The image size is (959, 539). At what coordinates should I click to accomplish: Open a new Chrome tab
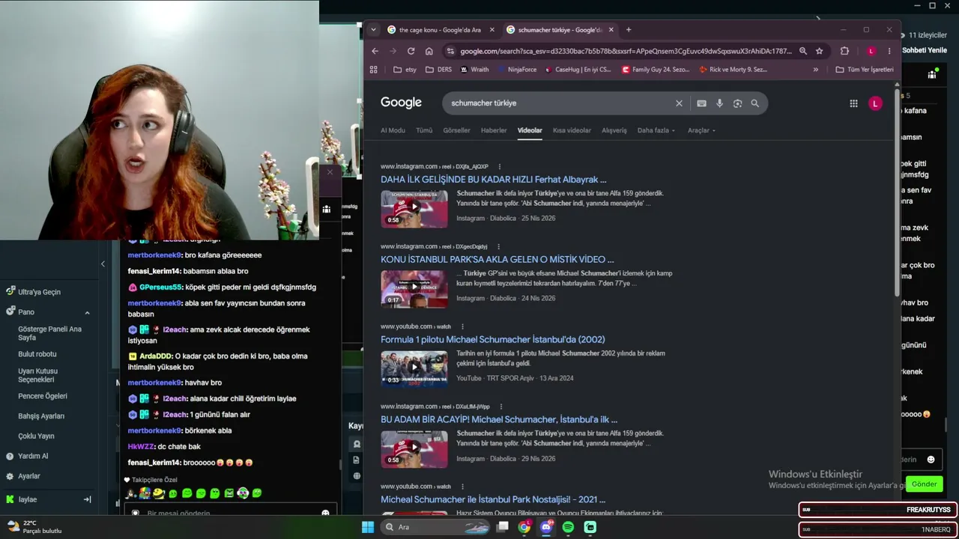tap(629, 30)
